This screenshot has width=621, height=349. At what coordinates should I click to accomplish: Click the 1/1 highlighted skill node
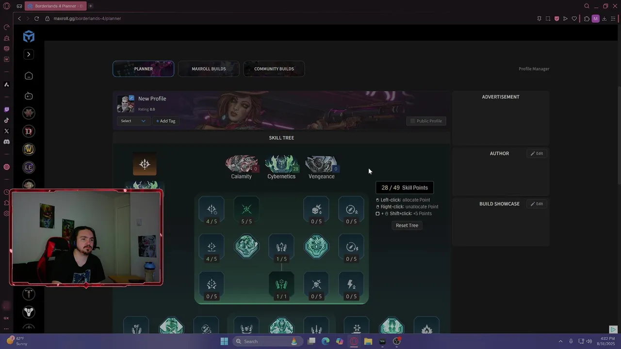281,285
